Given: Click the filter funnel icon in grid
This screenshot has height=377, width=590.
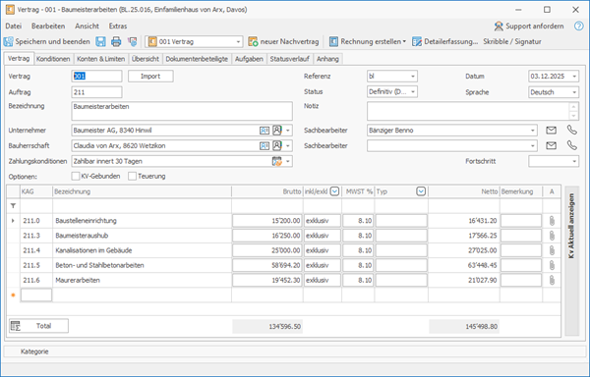Looking at the screenshot, I should pyautogui.click(x=13, y=206).
